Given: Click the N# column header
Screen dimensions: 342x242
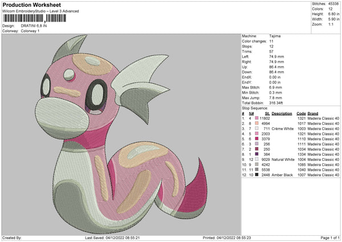Looking at the screenshot, I should pos(251,114).
